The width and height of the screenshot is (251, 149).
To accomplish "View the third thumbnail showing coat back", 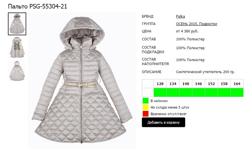I will coord(17,71).
